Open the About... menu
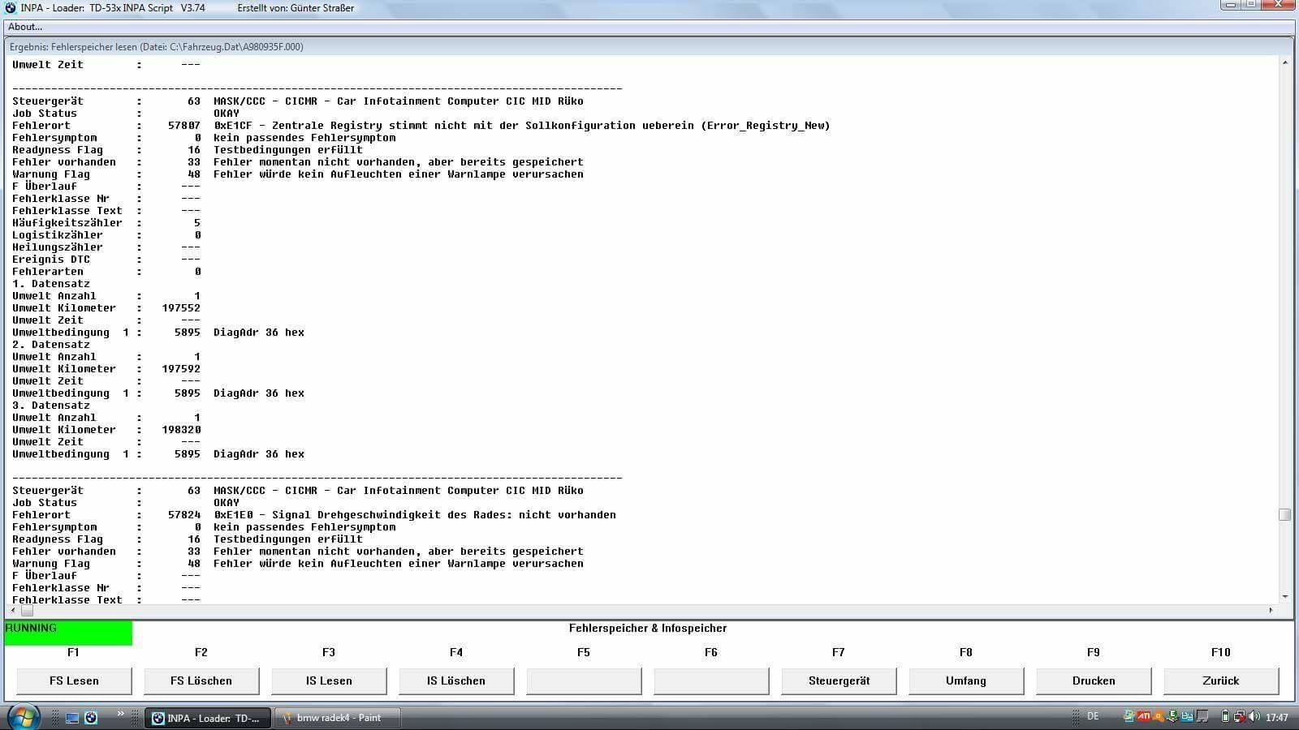Viewport: 1299px width, 730px height. tap(25, 27)
